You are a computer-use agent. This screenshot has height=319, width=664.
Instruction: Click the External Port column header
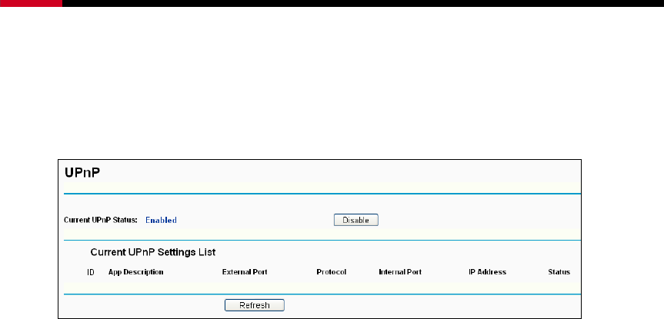click(x=245, y=272)
